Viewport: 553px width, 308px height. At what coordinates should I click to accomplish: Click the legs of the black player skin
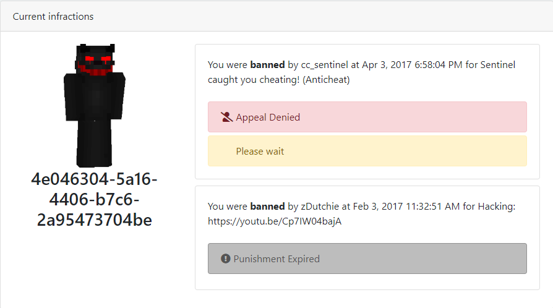(94, 143)
